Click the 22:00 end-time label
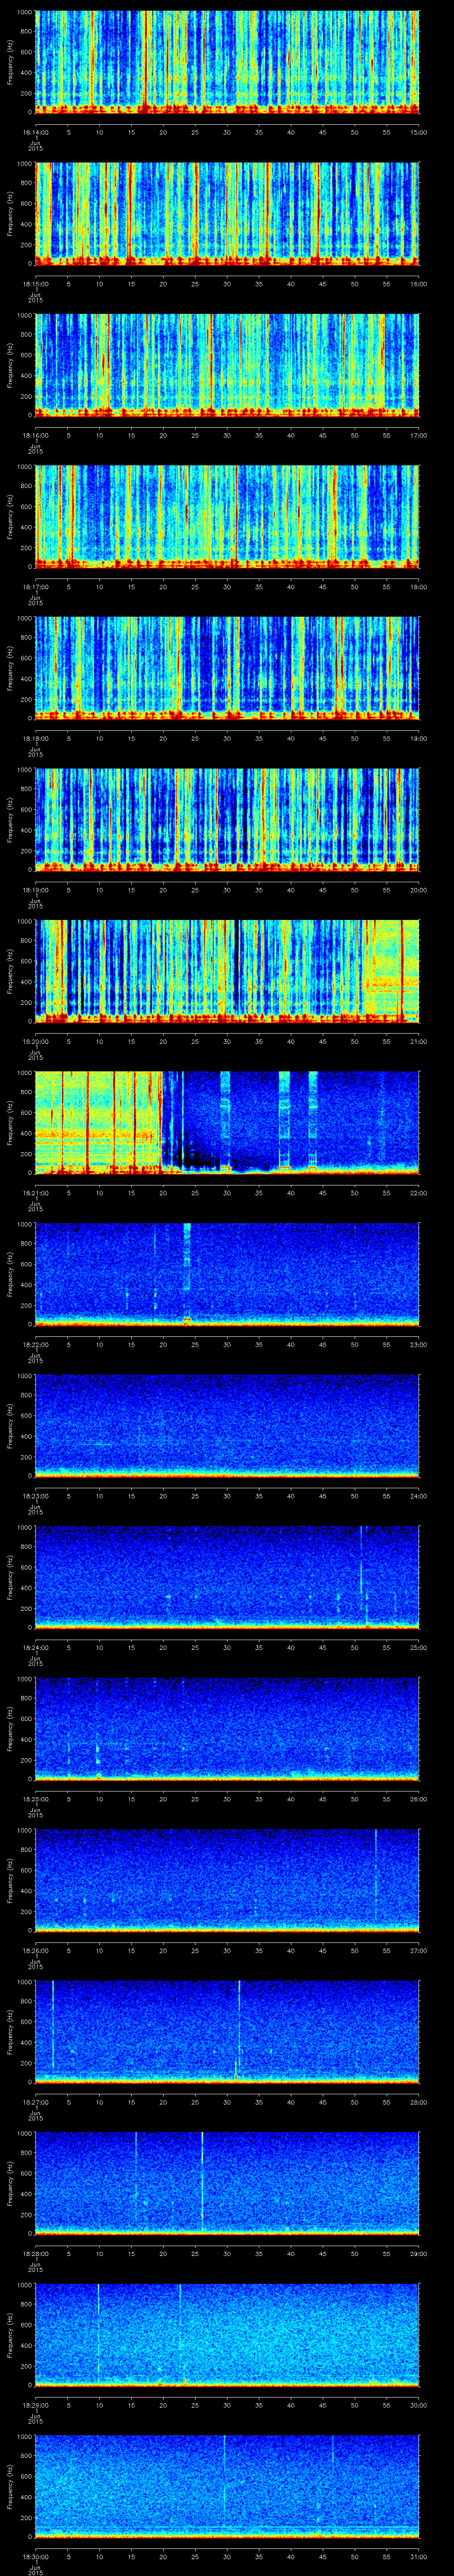Image resolution: width=454 pixels, height=2576 pixels. click(418, 1192)
